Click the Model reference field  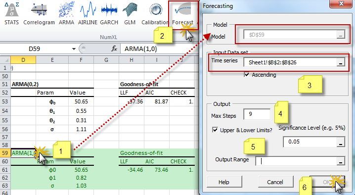click(290, 35)
